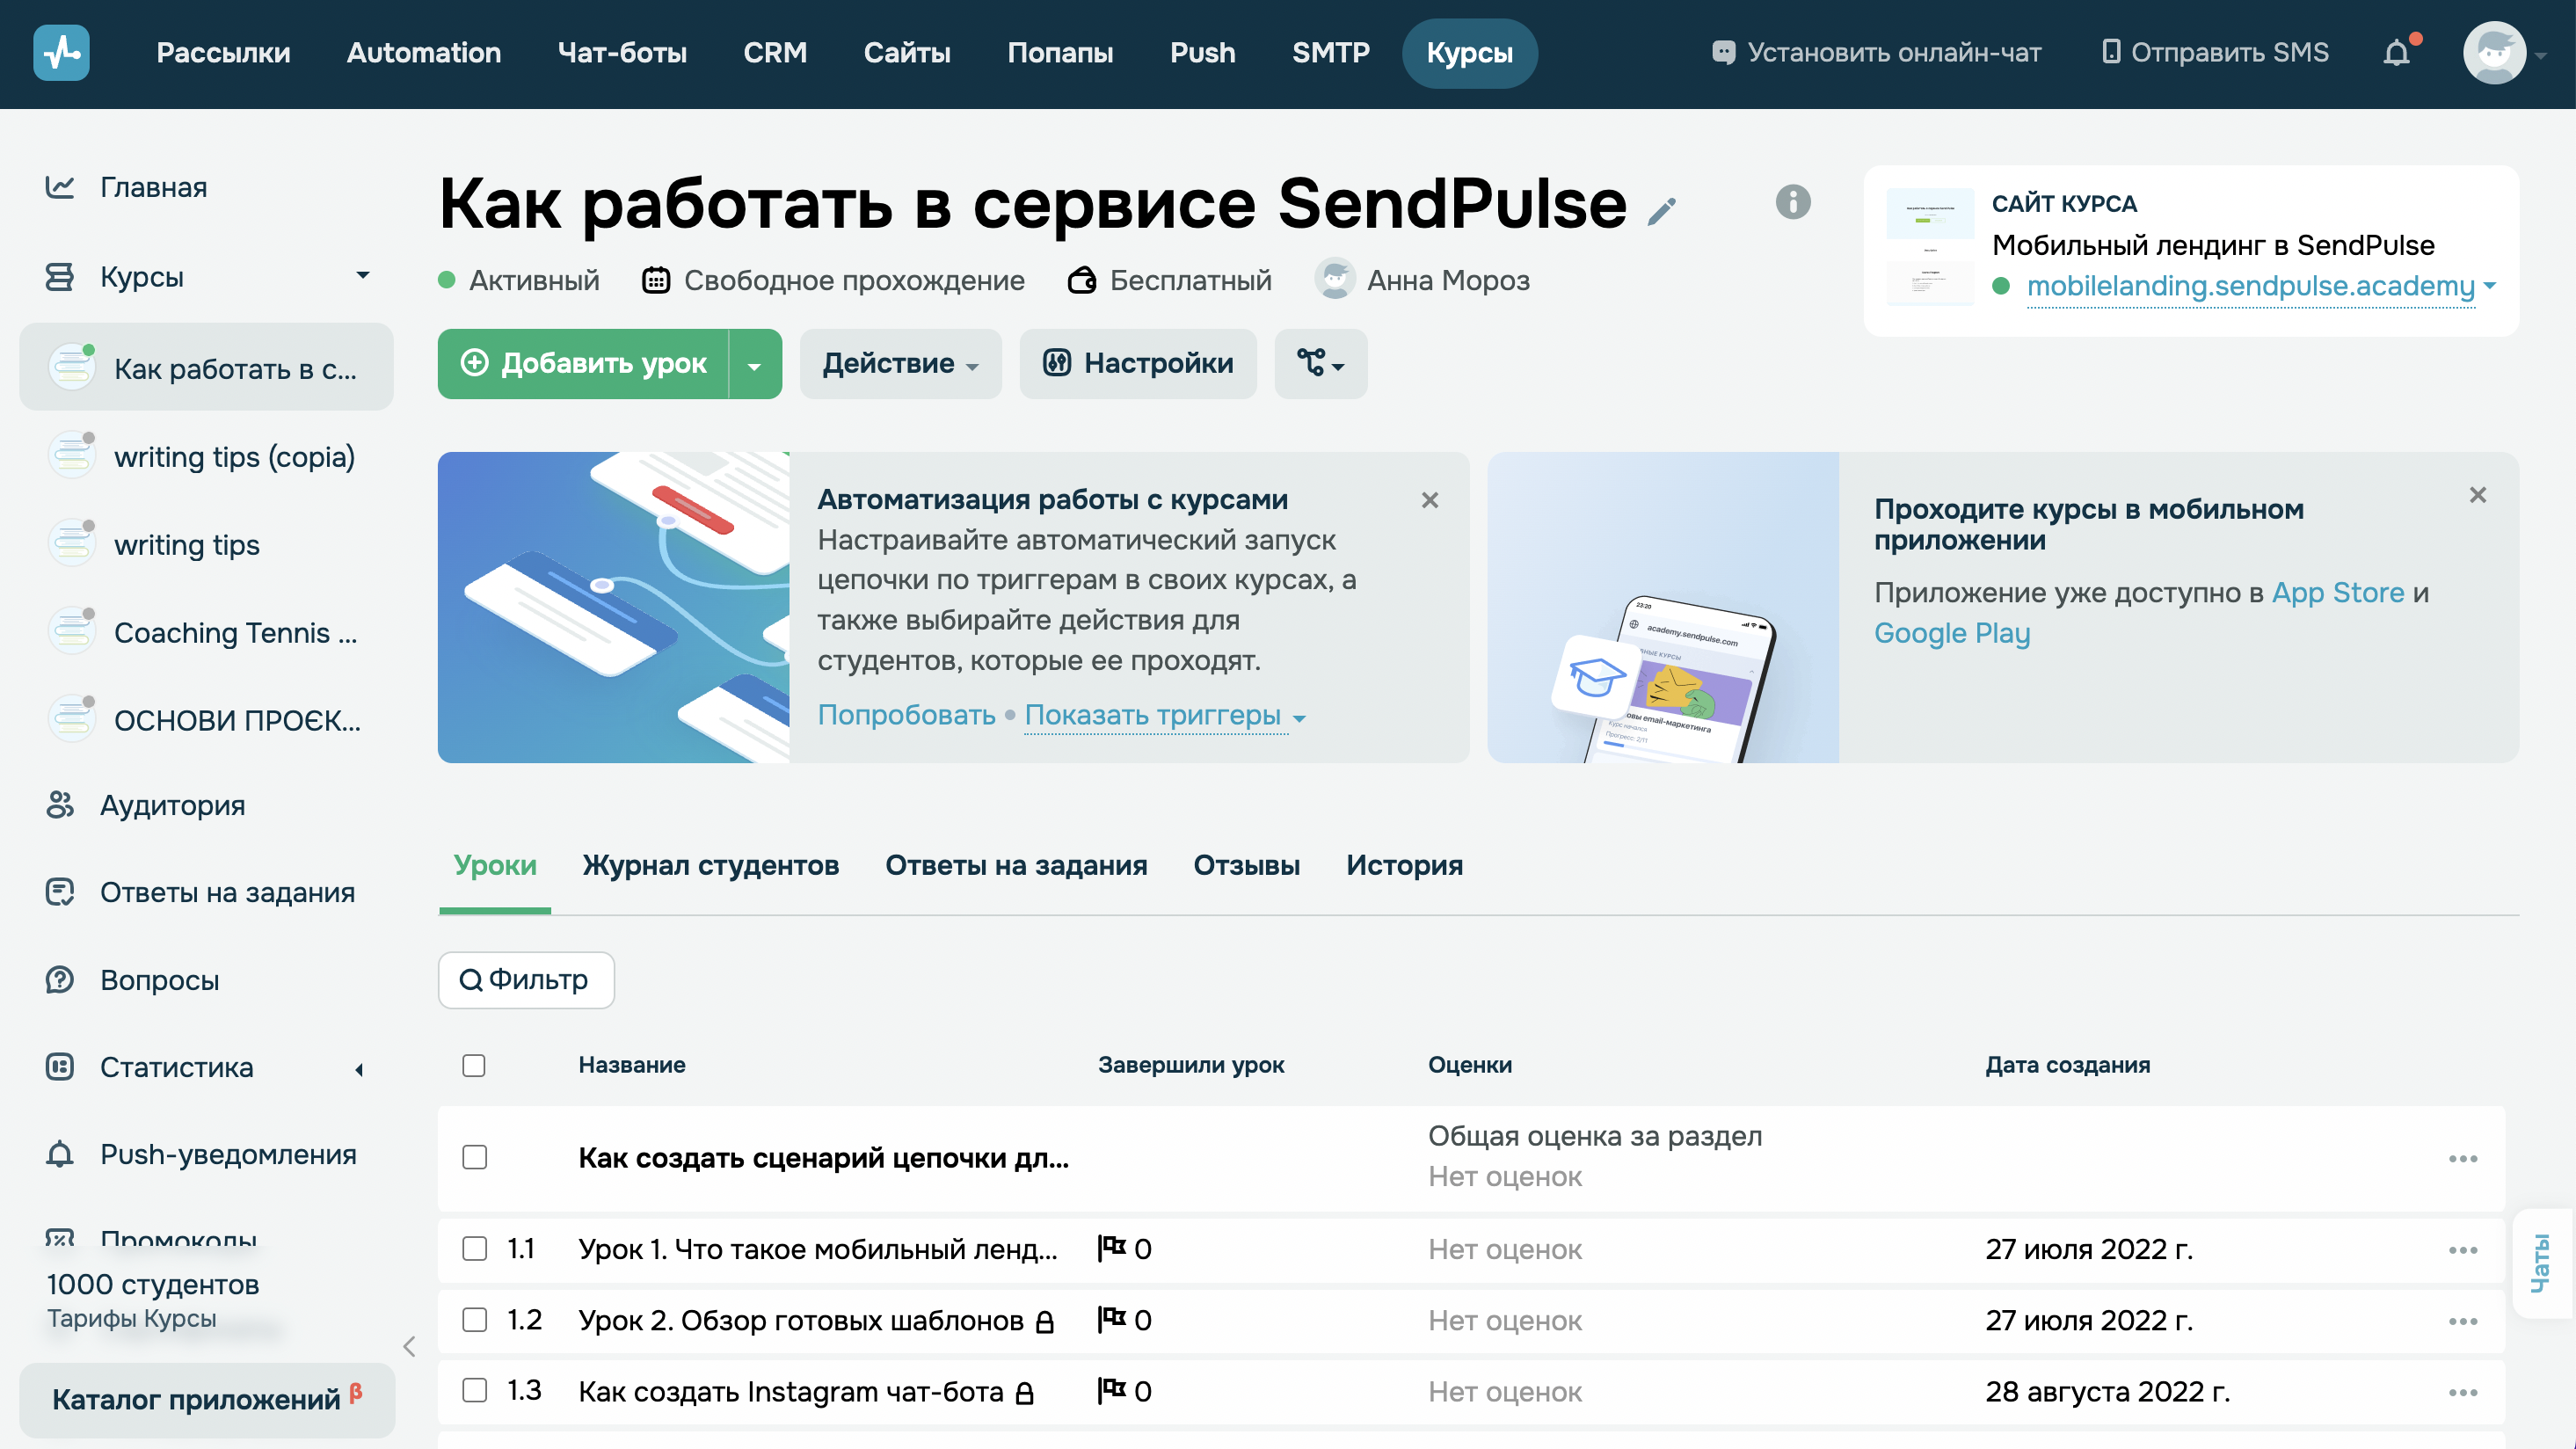Open the Действие dropdown
2576x1449 pixels.
[x=899, y=364]
